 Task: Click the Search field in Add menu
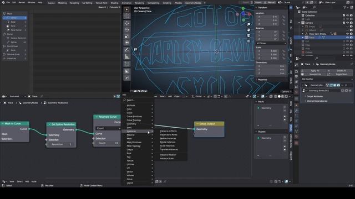pos(138,100)
